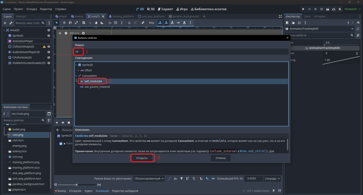Screen dimensions: 363x195
Task: Adjust the animation timeline zoom slider
Action: coord(77,185)
